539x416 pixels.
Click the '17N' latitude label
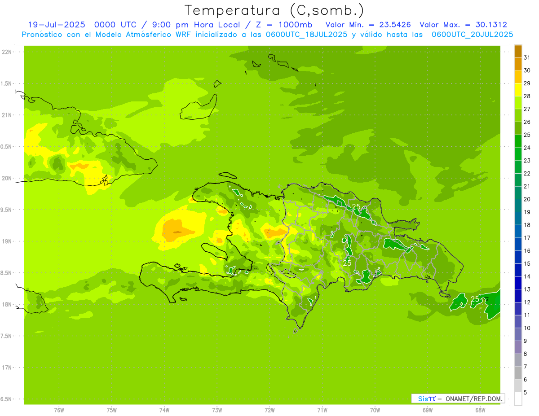click(x=6, y=368)
